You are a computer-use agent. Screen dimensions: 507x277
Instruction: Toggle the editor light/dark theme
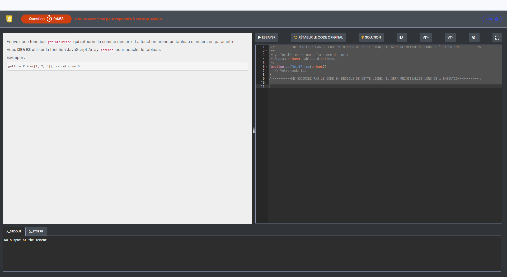[401, 37]
